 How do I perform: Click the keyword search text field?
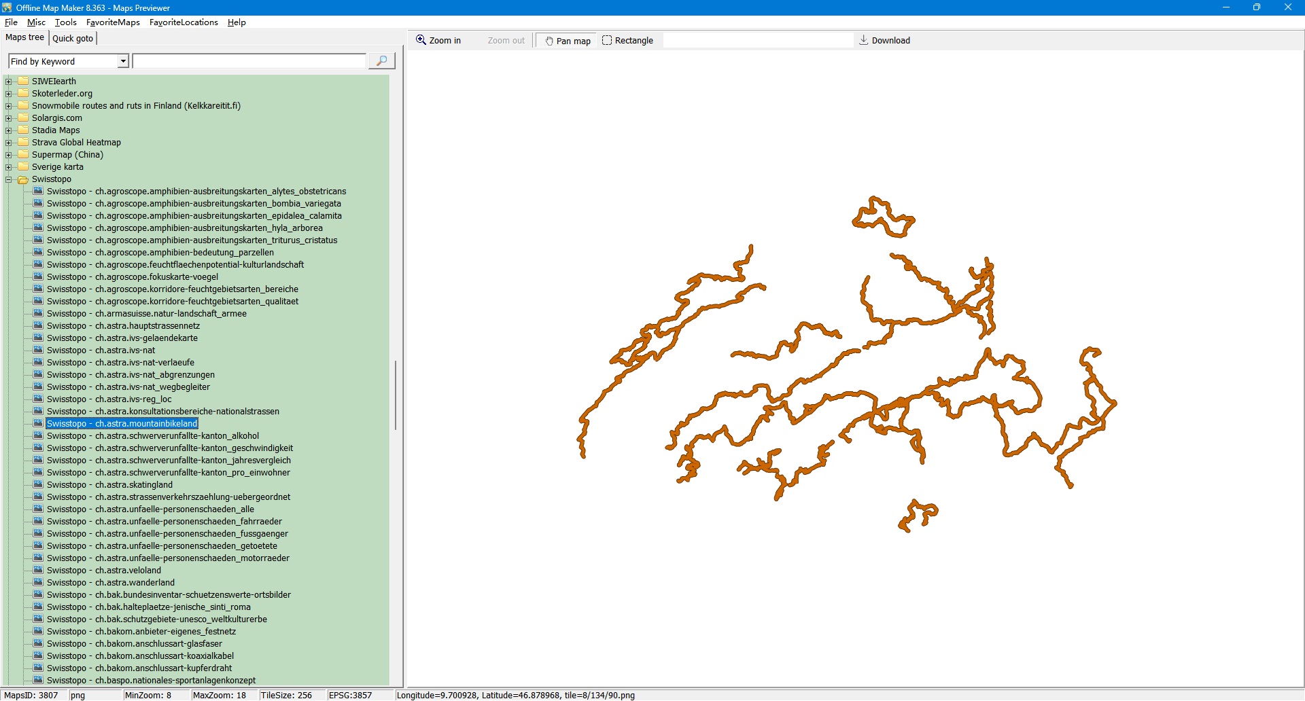click(249, 62)
